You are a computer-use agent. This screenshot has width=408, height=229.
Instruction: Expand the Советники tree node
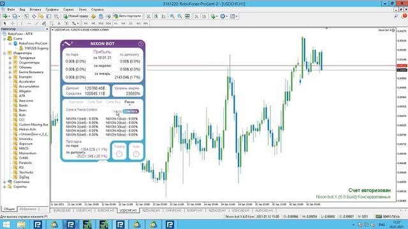[x=4, y=182]
